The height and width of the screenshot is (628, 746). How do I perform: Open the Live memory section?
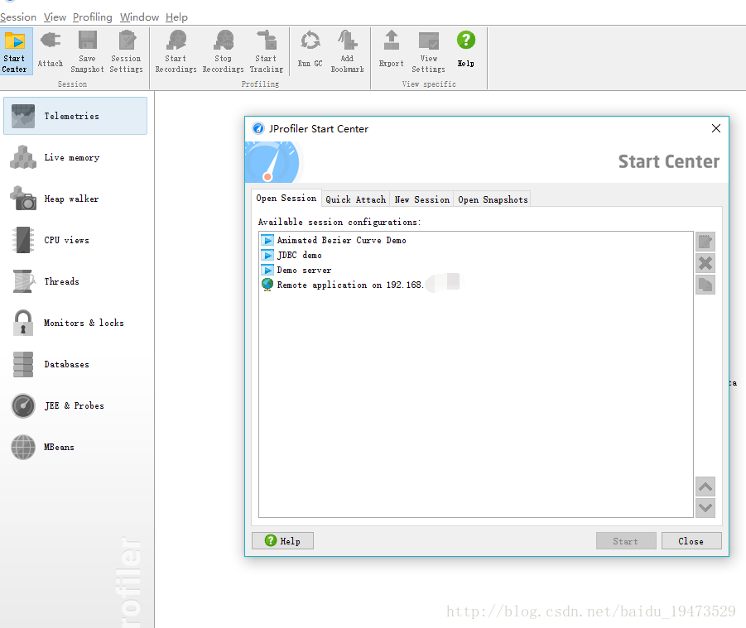75,157
